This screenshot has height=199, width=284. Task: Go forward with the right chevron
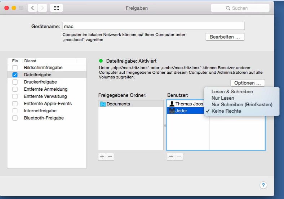pos(43,8)
